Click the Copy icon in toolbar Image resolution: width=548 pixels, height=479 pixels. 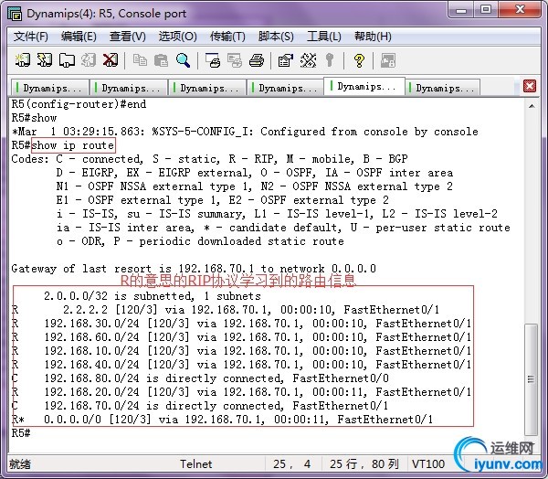(x=140, y=60)
